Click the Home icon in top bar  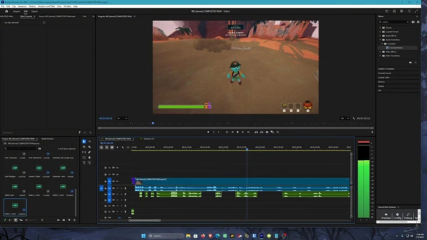pyautogui.click(x=7, y=11)
